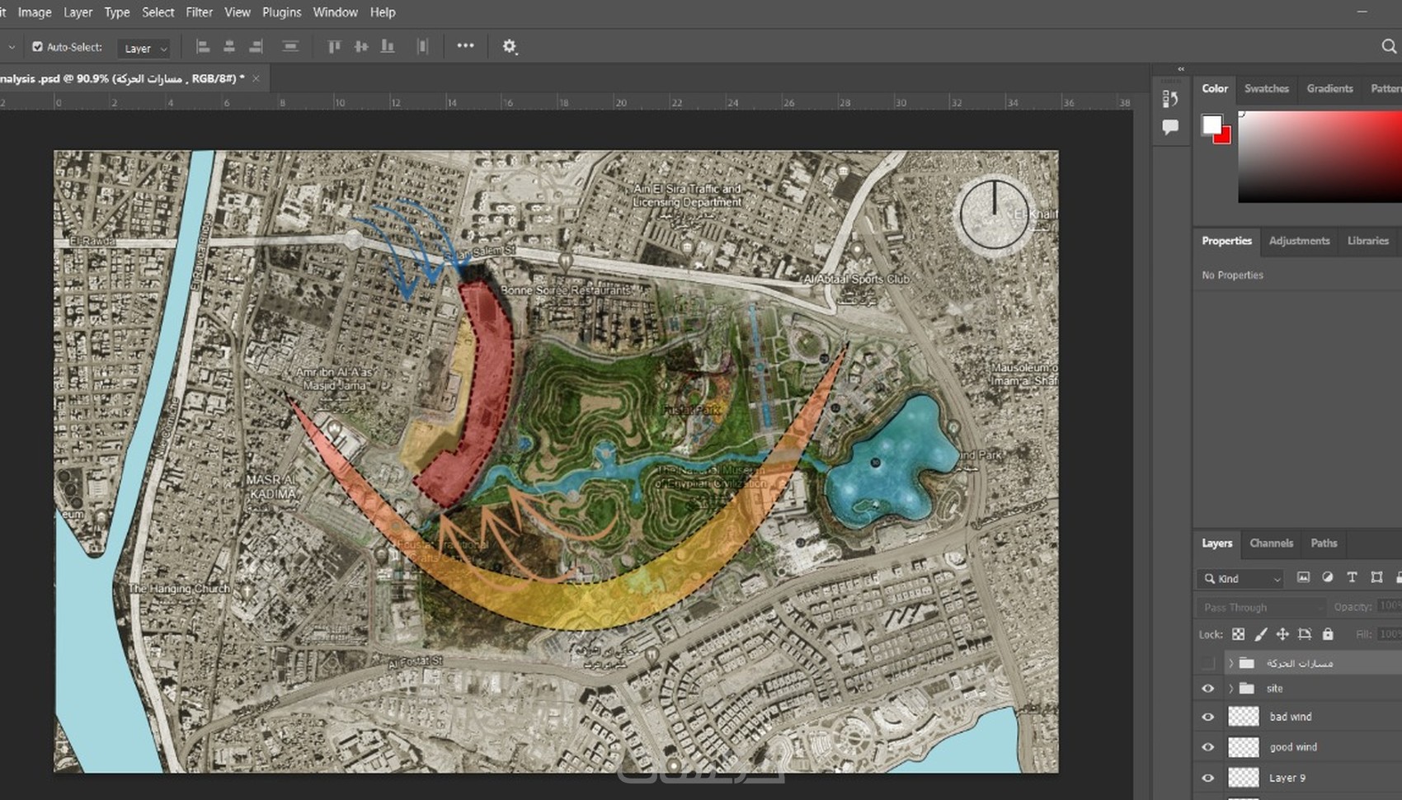1402x800 pixels.
Task: Open the History panel icon
Action: pyautogui.click(x=1169, y=99)
